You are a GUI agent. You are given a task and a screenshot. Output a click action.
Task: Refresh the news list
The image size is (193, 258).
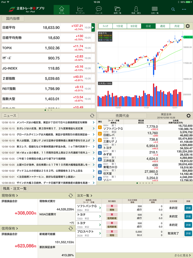click(x=92, y=116)
